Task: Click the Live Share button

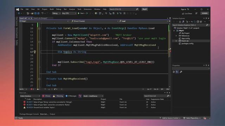Action: pos(187,13)
